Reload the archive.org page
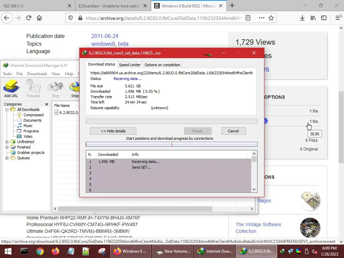The width and height of the screenshot is (344, 258). (29, 18)
